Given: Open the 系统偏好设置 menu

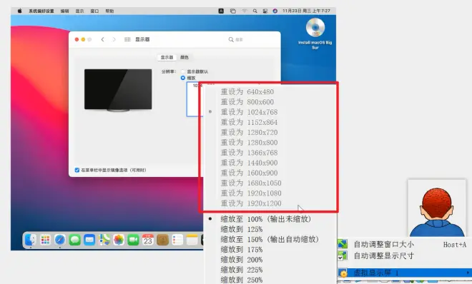Looking at the screenshot, I should 41,11.
